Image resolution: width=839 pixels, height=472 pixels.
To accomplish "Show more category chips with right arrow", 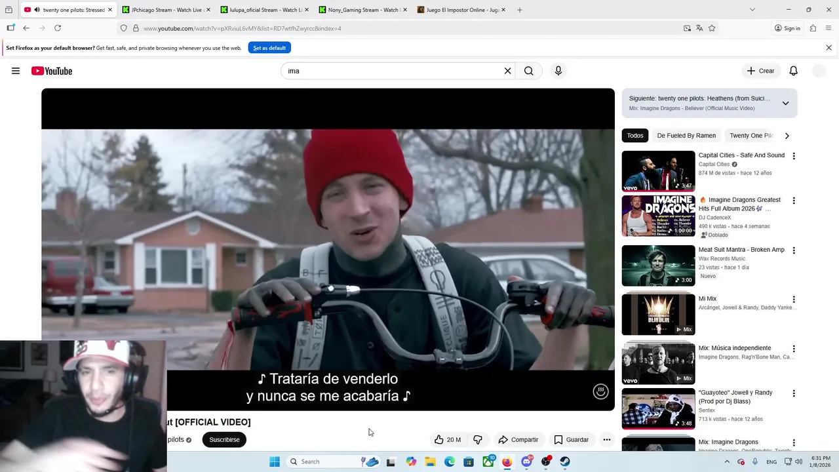I will pyautogui.click(x=787, y=136).
